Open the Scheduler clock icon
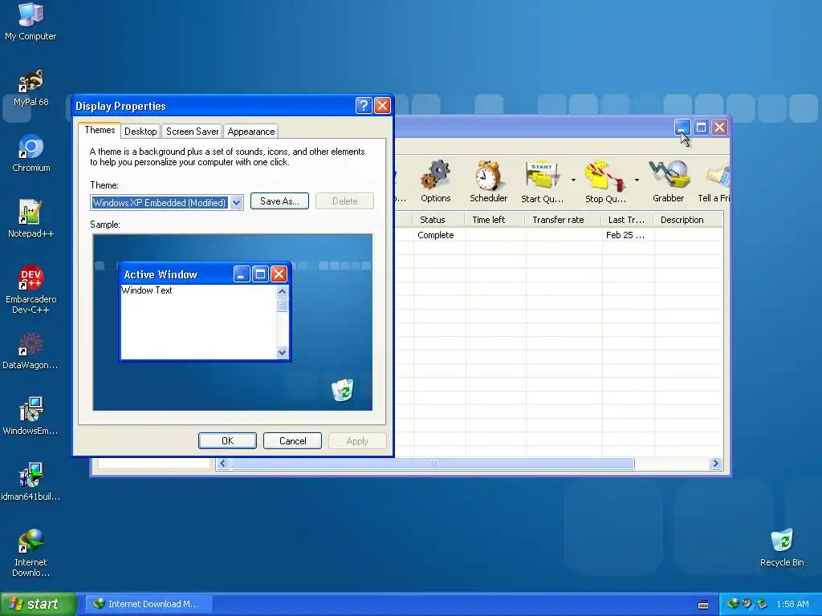This screenshot has height=616, width=822. point(488,181)
